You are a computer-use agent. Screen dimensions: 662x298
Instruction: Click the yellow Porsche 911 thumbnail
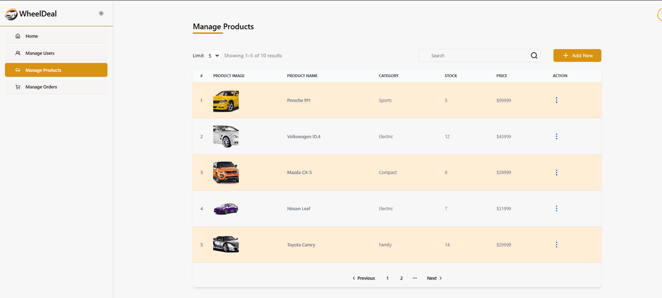[226, 101]
